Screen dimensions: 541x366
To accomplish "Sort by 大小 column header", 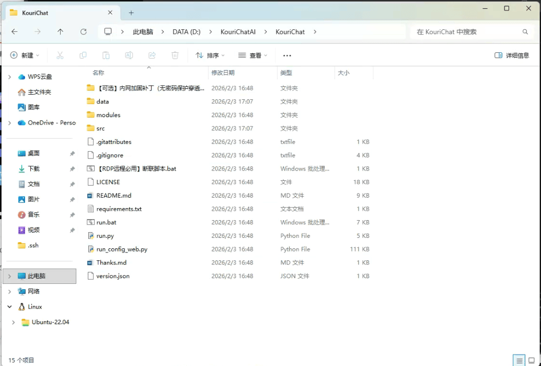I will click(x=343, y=73).
